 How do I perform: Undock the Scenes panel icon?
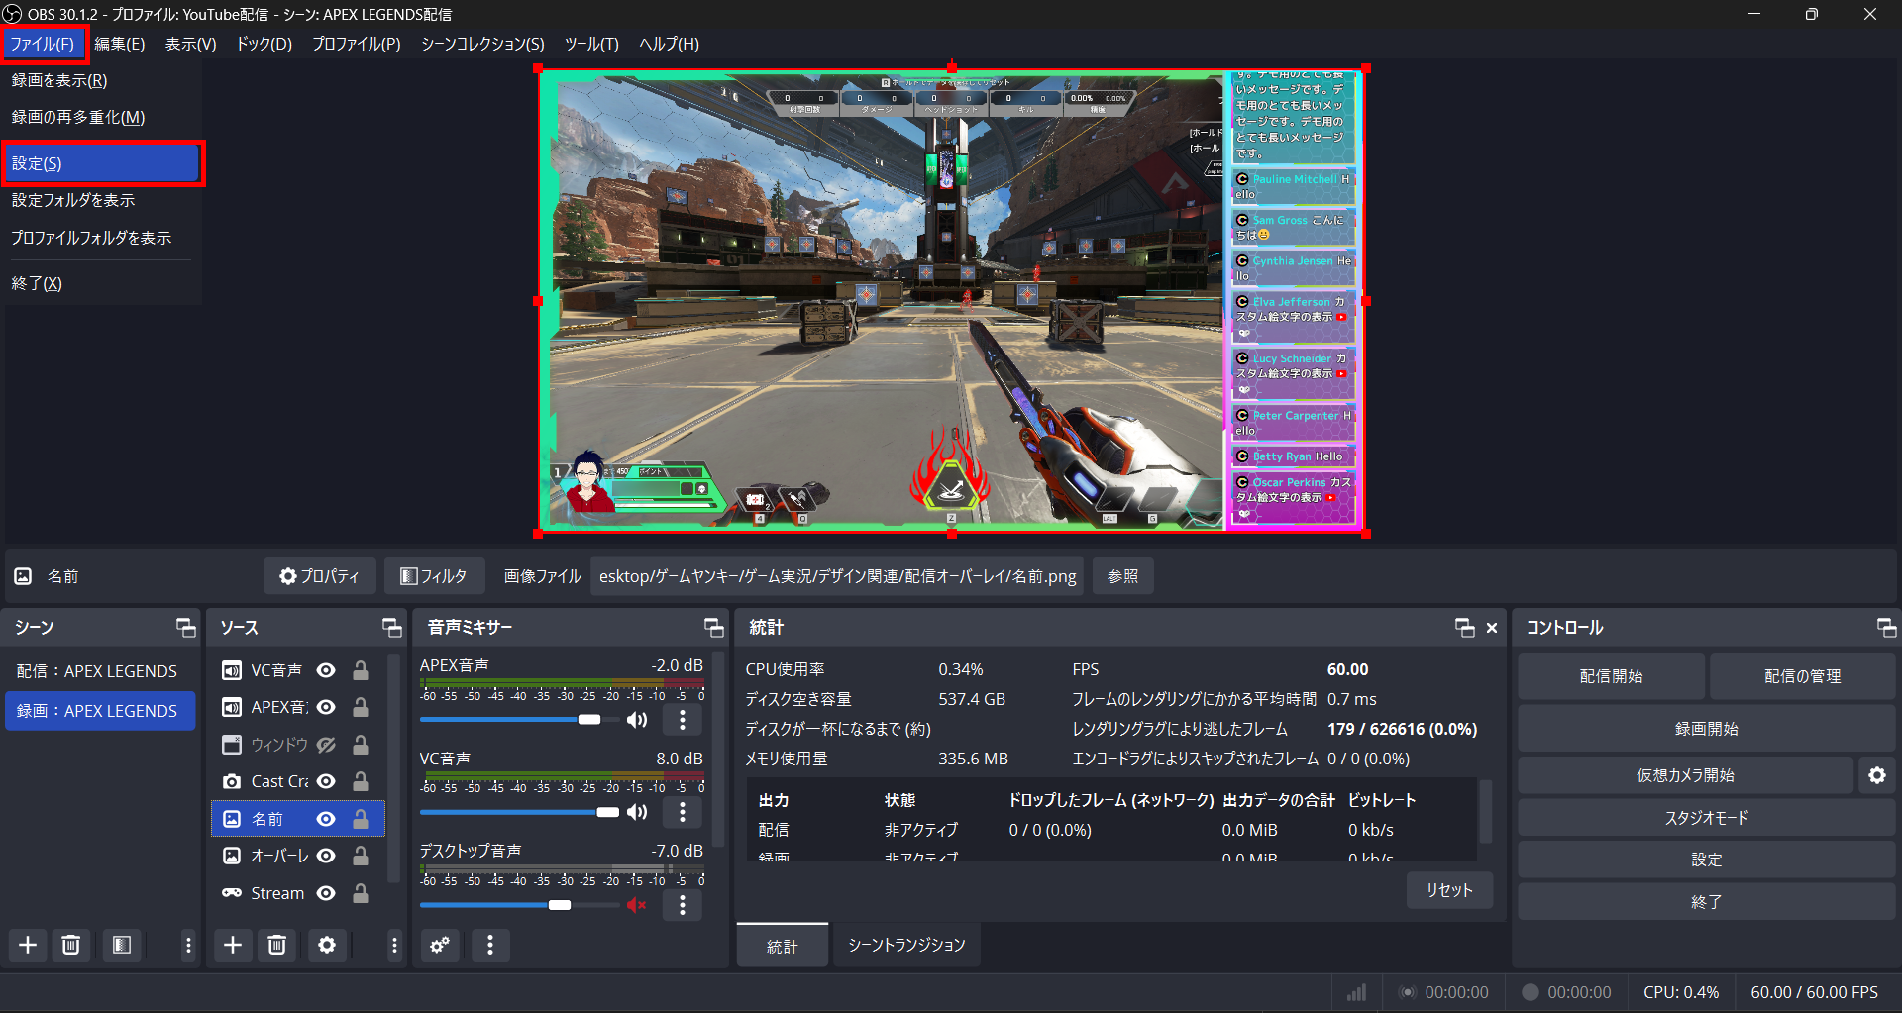point(185,627)
